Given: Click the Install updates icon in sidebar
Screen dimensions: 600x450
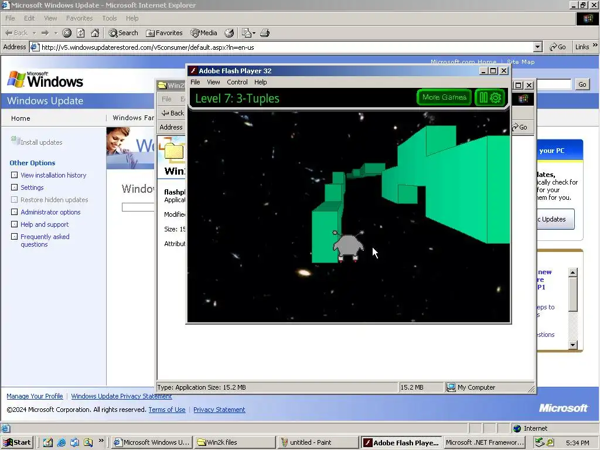Looking at the screenshot, I should [x=15, y=141].
